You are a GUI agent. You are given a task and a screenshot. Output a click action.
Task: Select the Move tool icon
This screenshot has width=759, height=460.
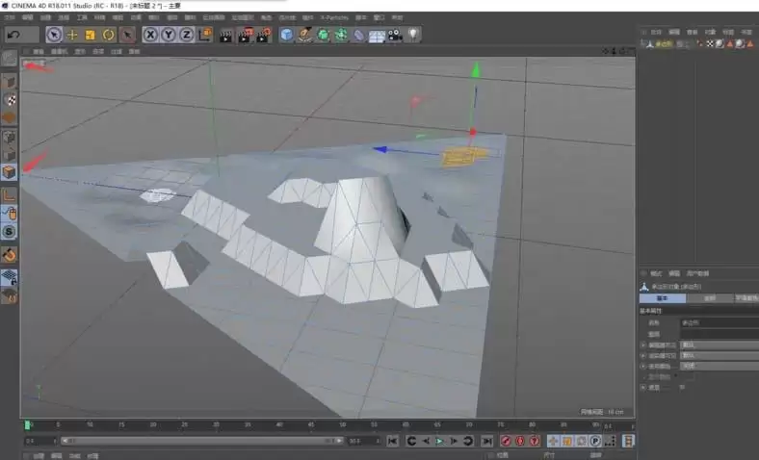click(x=72, y=35)
